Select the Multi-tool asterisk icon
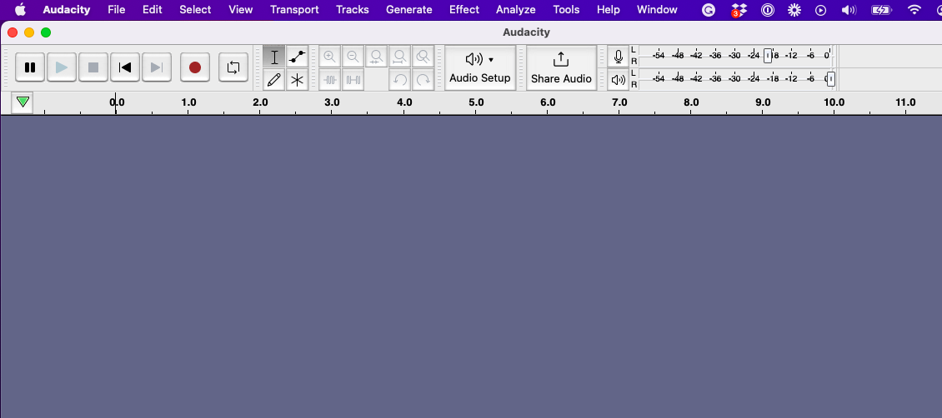The height and width of the screenshot is (418, 942). coord(297,79)
